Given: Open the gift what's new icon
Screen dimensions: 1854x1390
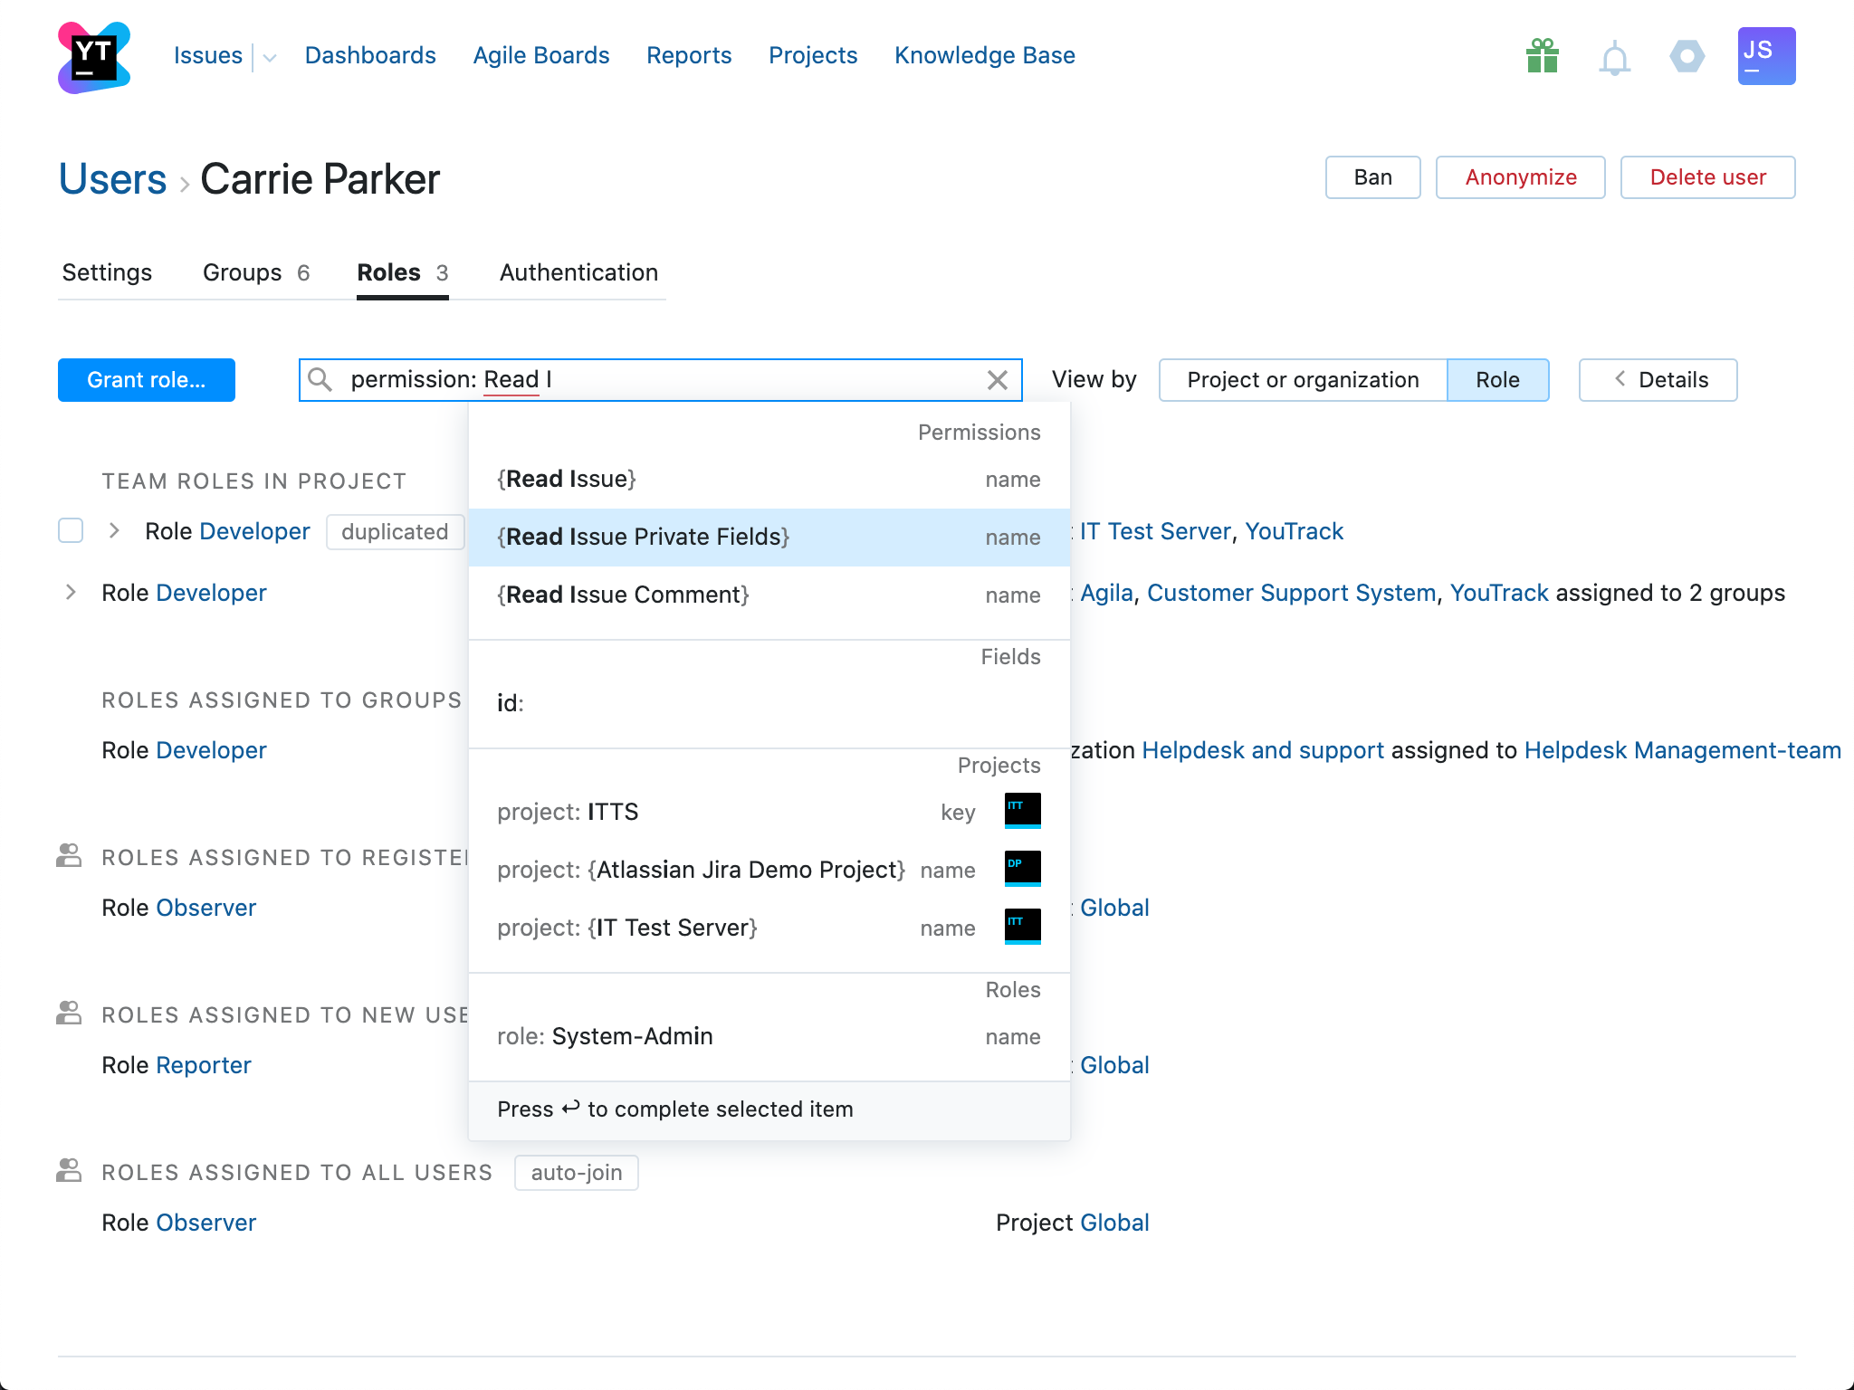Looking at the screenshot, I should [1542, 56].
